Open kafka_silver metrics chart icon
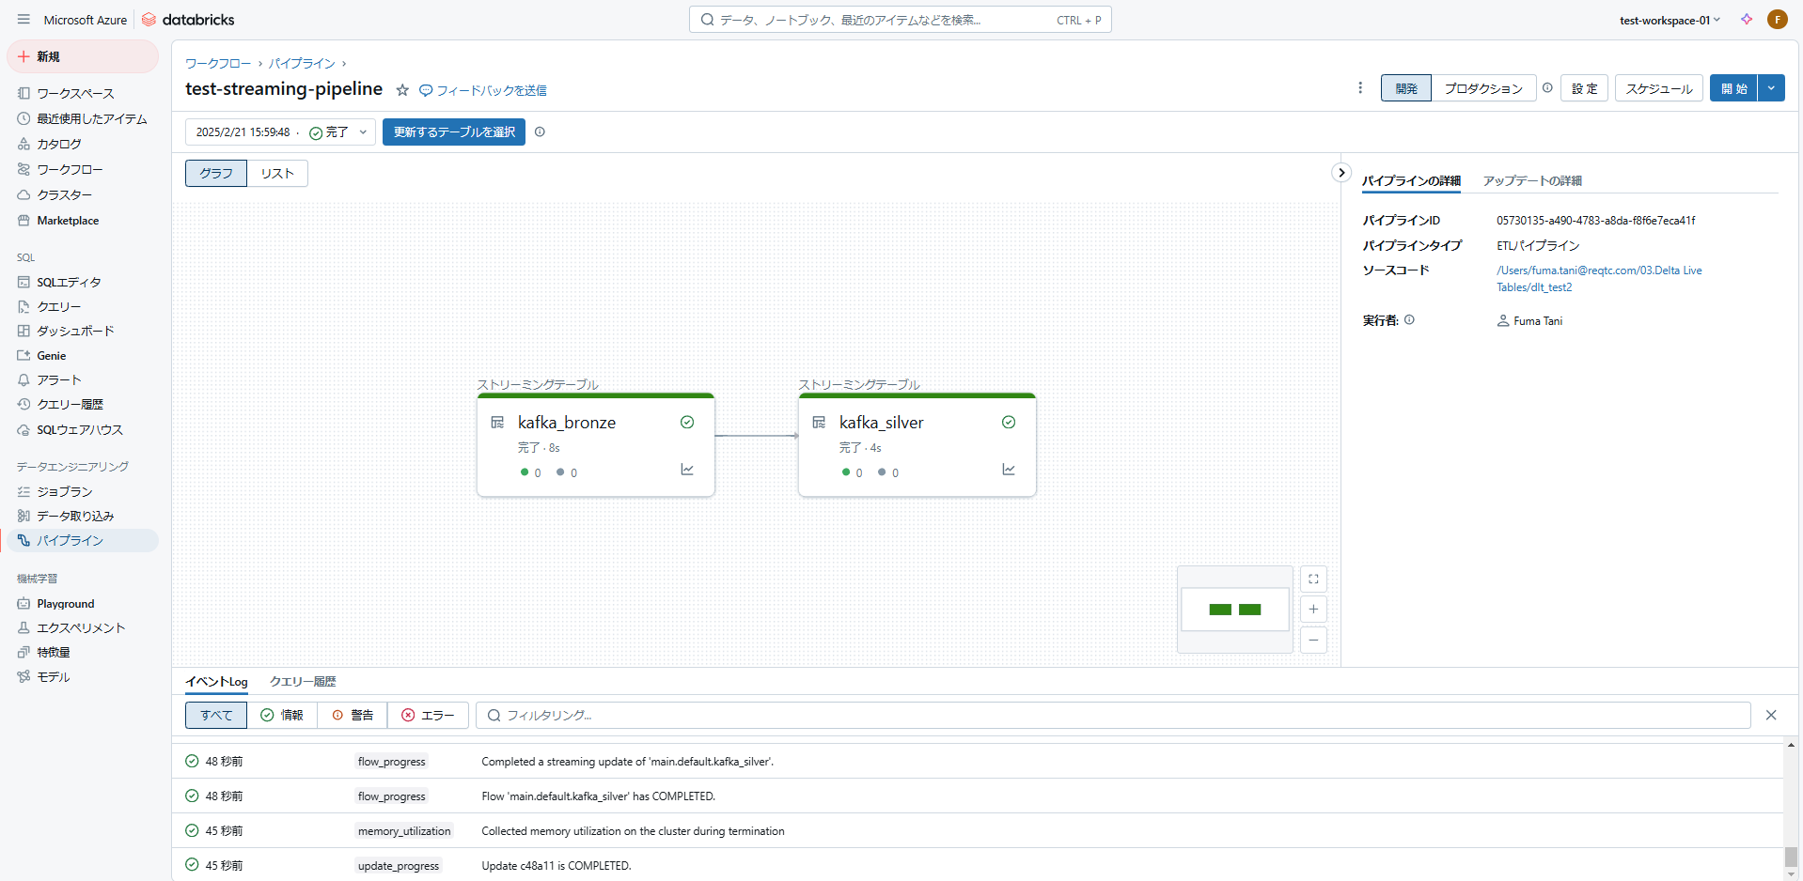The image size is (1803, 881). pyautogui.click(x=1009, y=469)
